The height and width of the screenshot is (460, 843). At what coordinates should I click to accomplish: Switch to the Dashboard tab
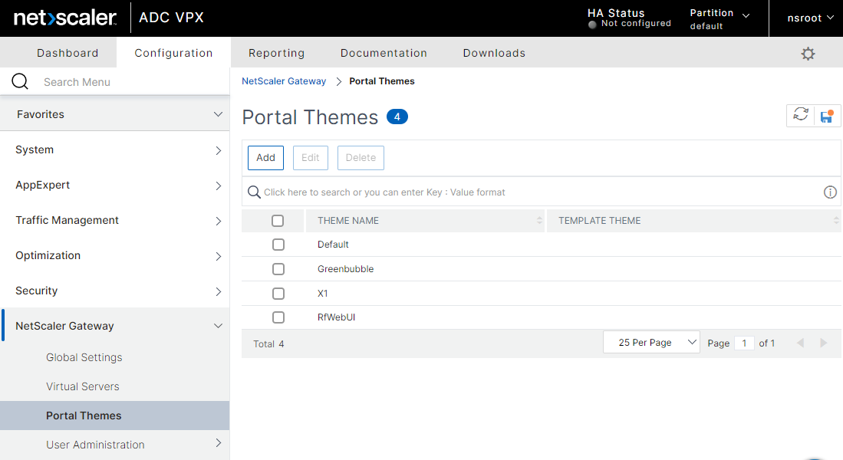(x=68, y=53)
